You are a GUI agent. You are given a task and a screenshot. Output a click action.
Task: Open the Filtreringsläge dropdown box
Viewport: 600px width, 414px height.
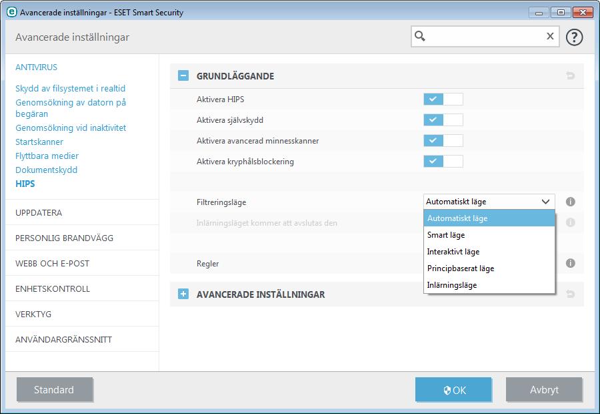pos(489,202)
